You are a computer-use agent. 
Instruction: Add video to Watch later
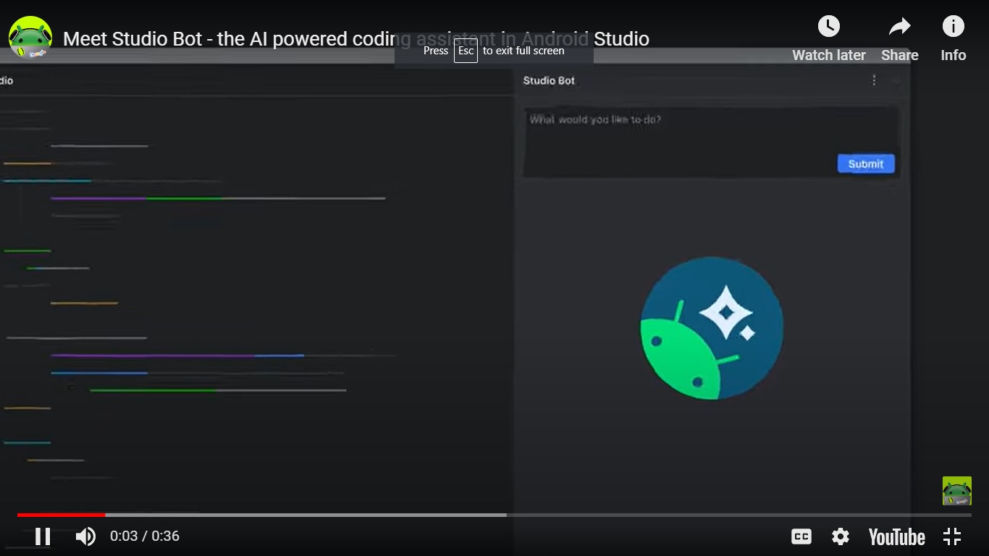[x=829, y=38]
